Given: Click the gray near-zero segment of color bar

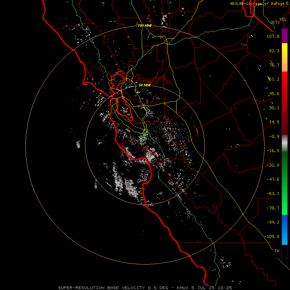Looking at the screenshot, I should tap(285, 143).
